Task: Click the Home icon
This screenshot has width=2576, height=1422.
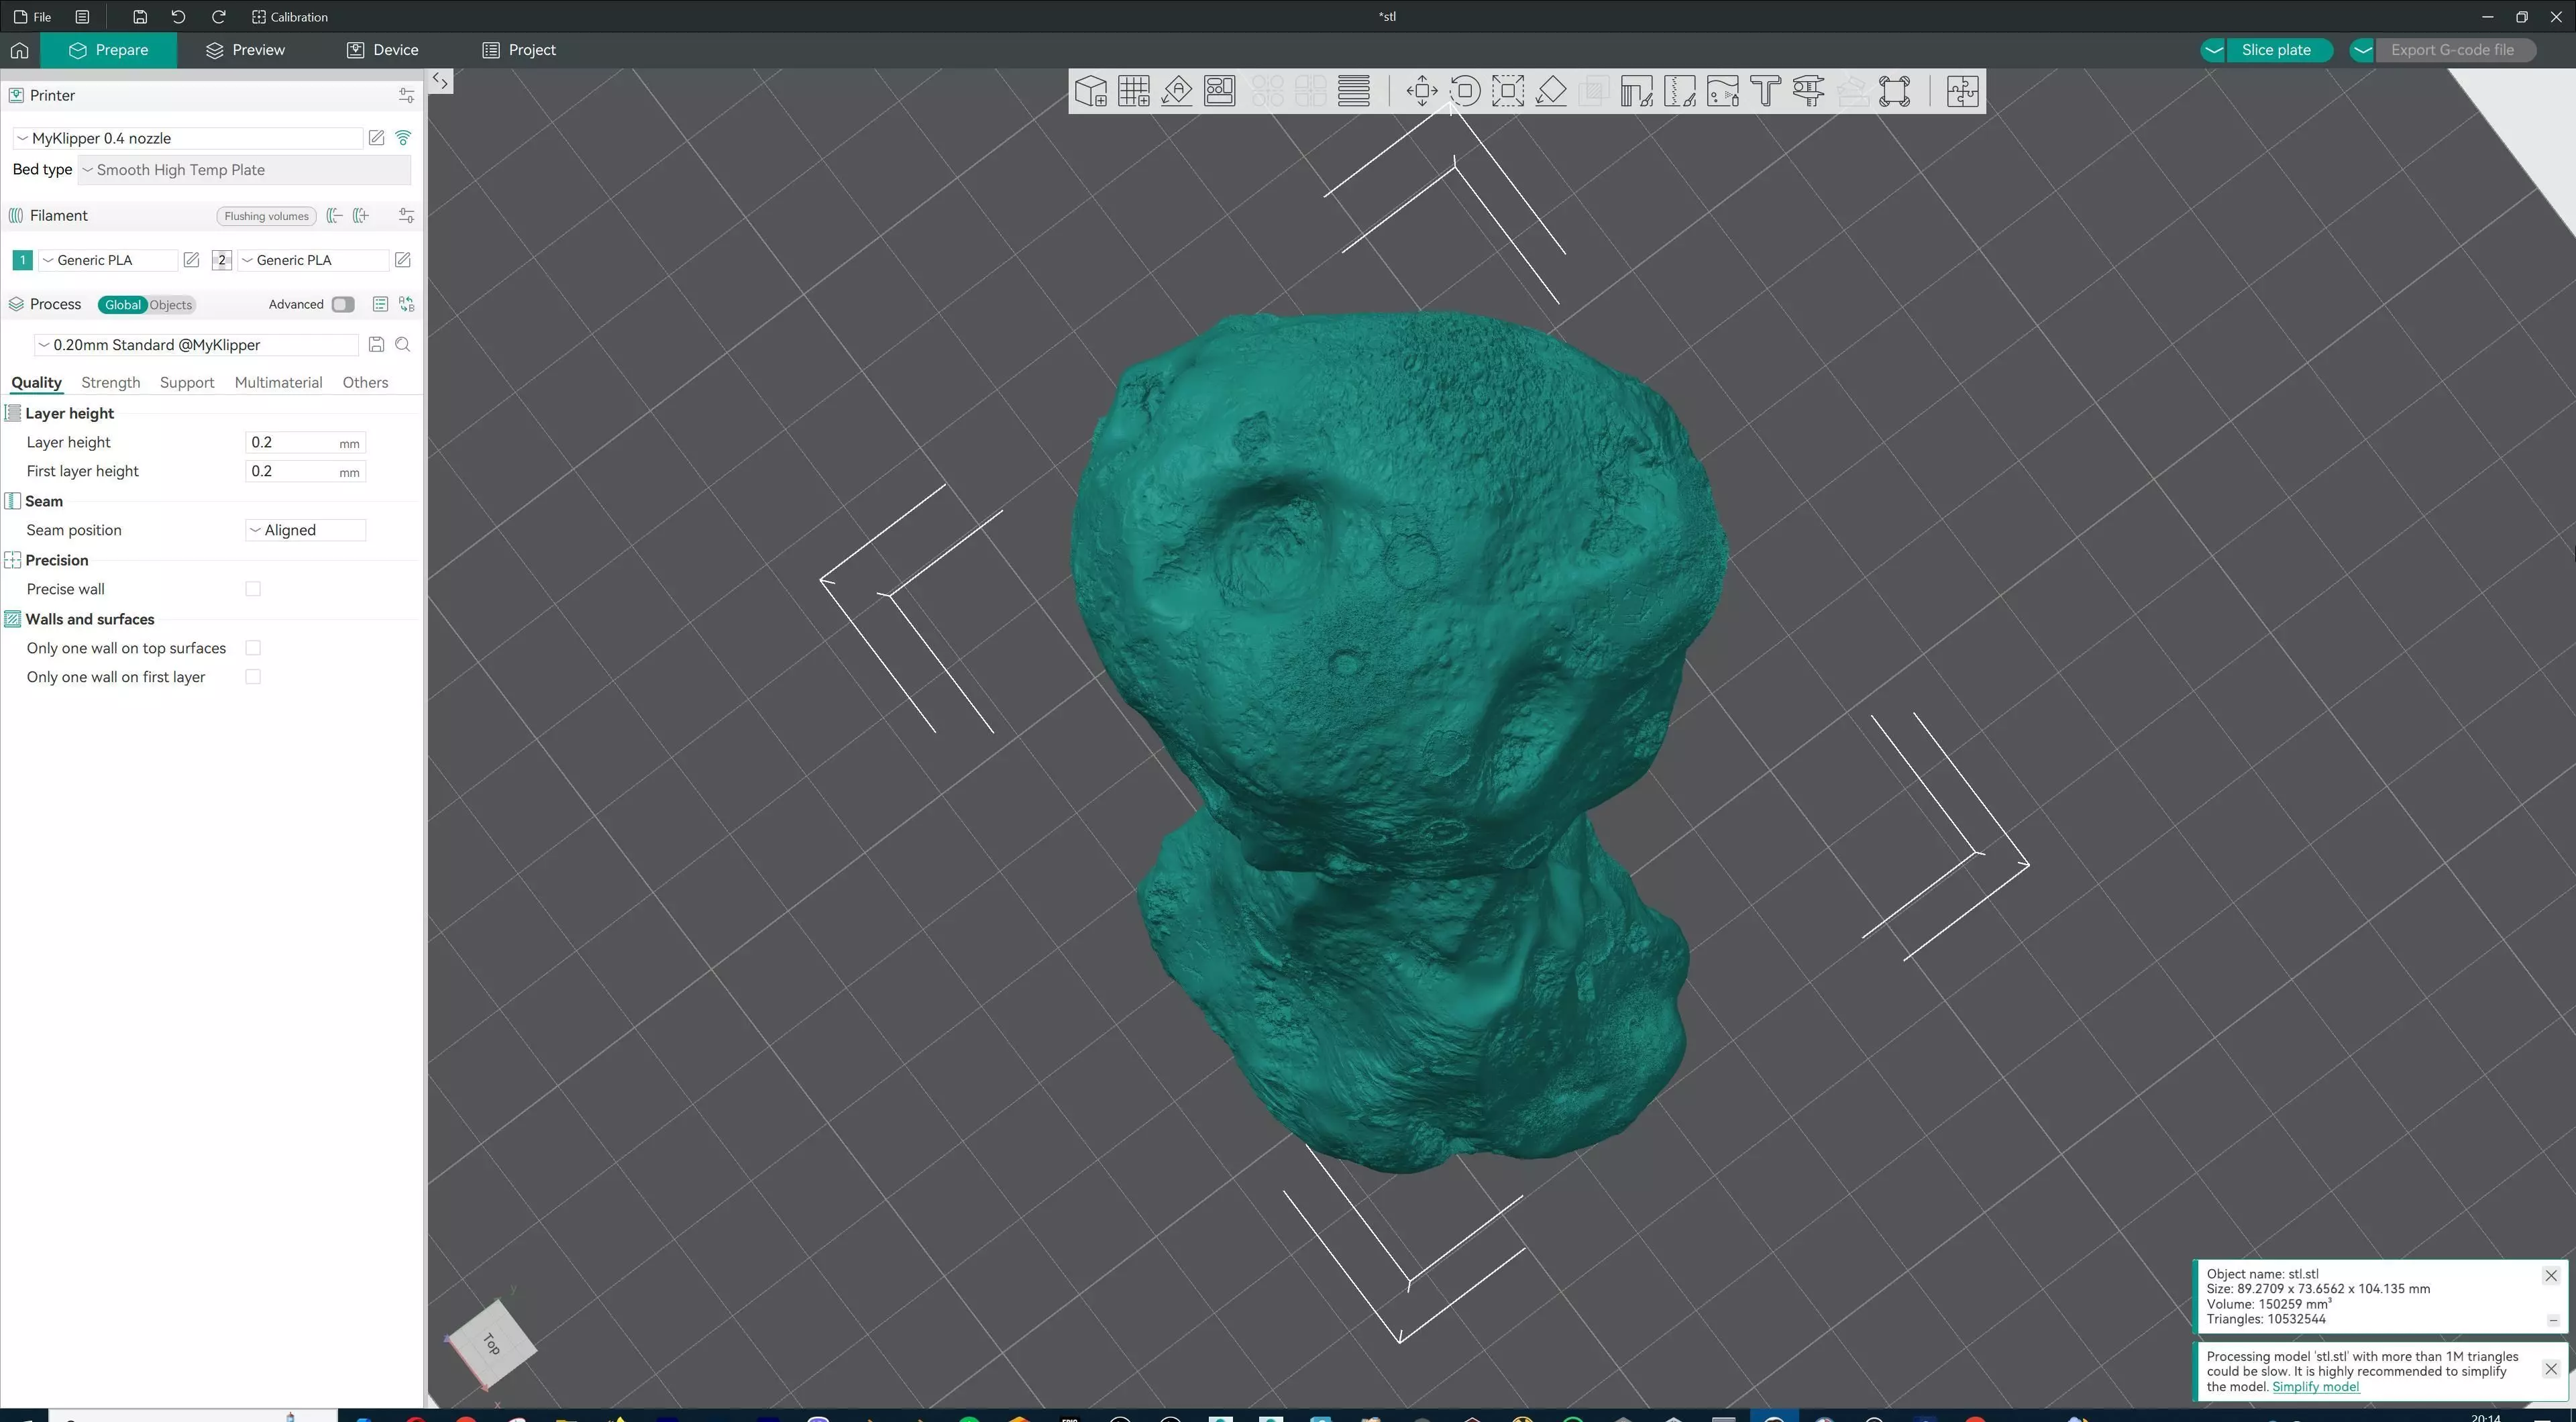Action: [19, 50]
